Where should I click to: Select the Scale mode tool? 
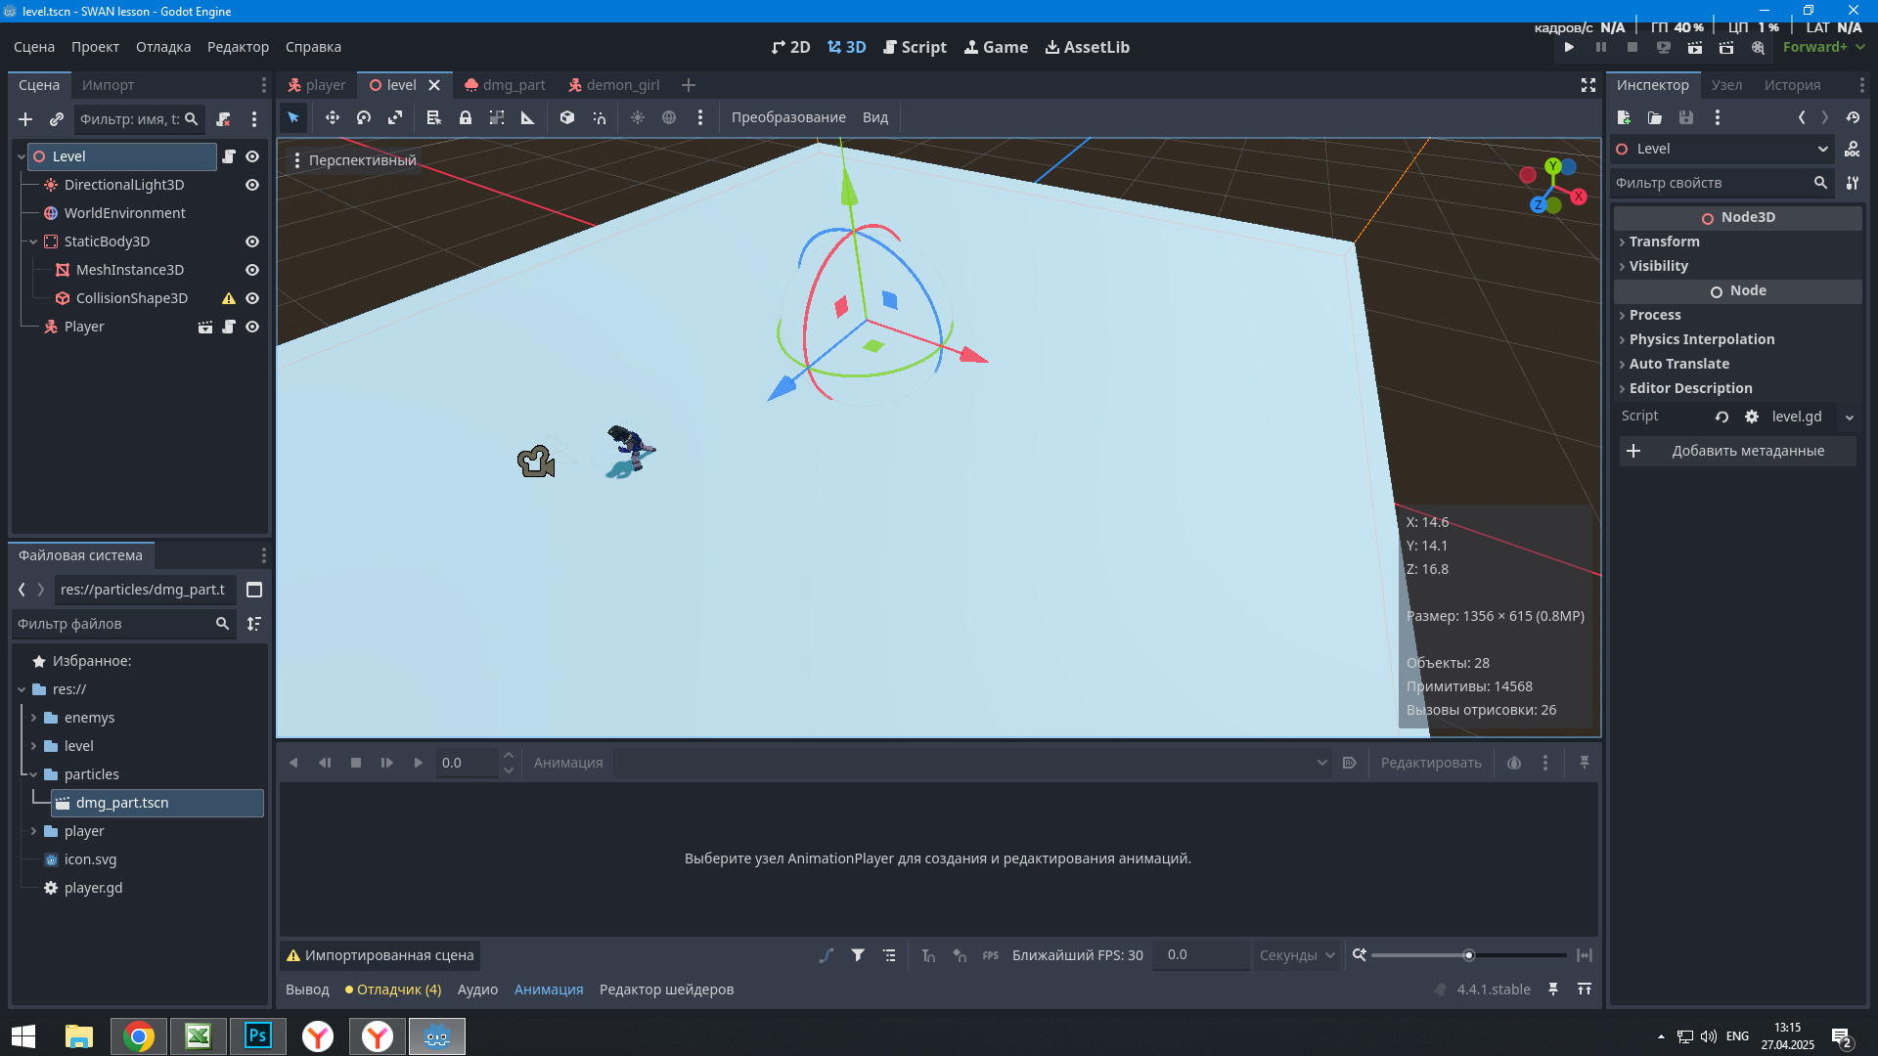tap(395, 117)
